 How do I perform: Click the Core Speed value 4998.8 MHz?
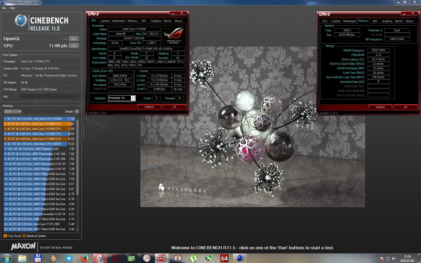pos(120,76)
